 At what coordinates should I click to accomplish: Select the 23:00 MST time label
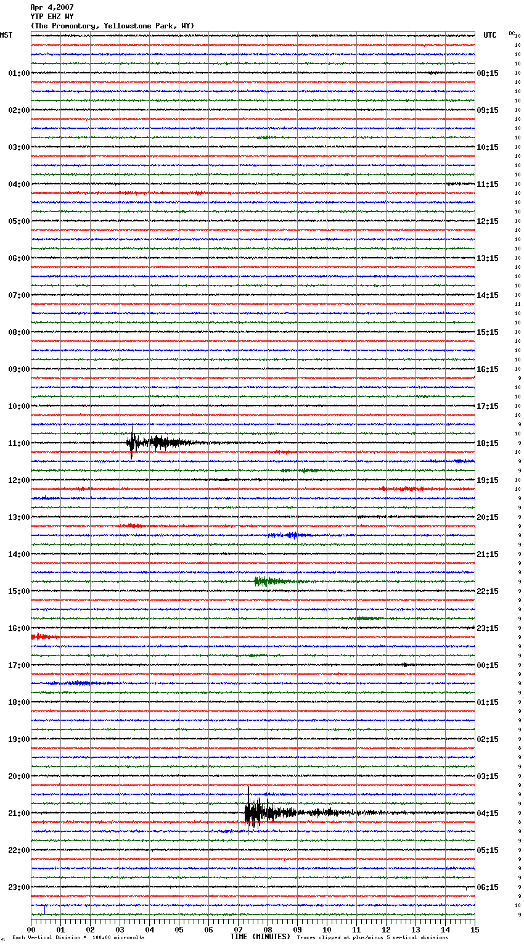coord(19,887)
